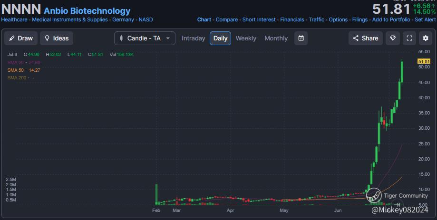Select the Chart menu link
The width and height of the screenshot is (437, 220).
click(x=204, y=19)
